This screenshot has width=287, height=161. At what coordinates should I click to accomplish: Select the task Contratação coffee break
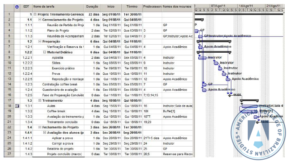(x=60, y=85)
